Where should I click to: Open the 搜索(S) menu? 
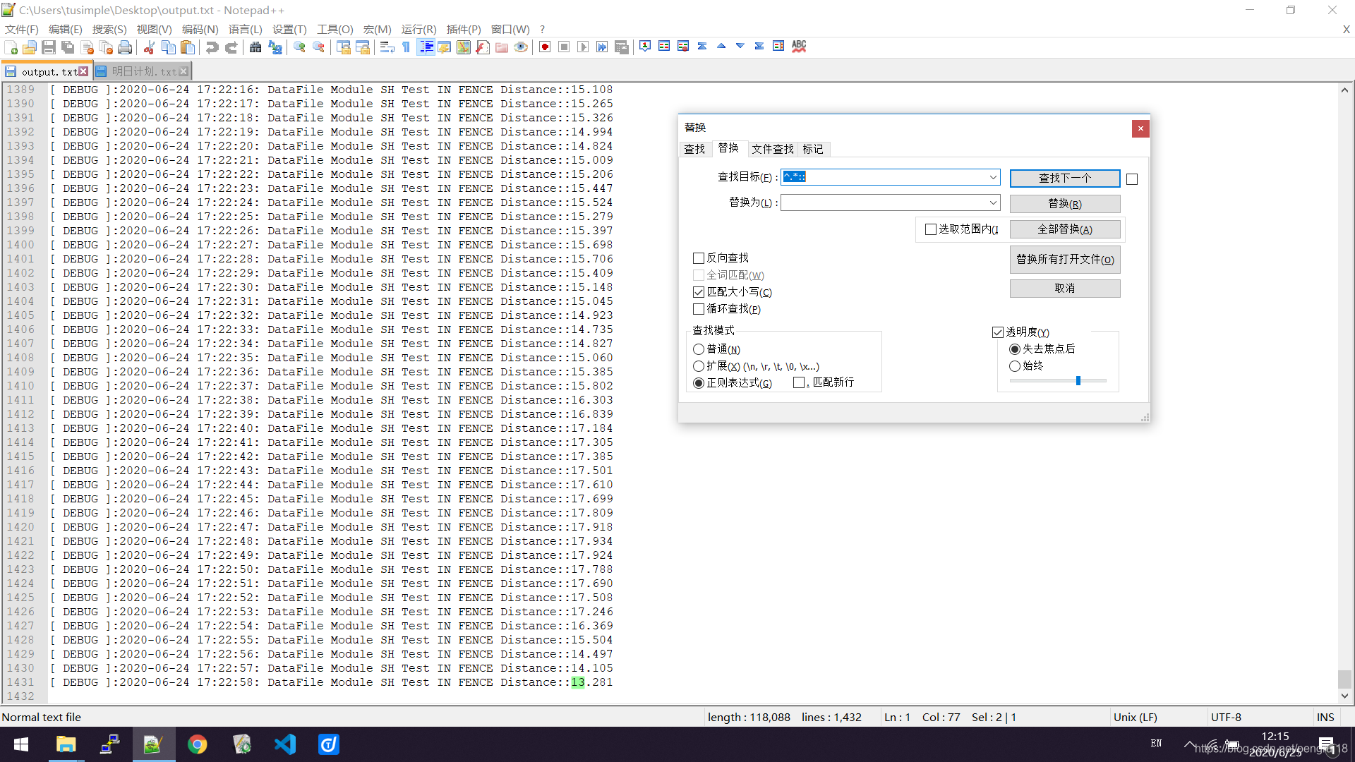coord(109,29)
